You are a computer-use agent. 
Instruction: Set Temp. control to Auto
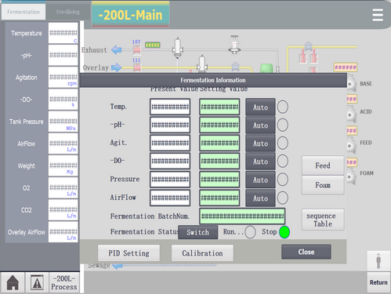(x=260, y=107)
